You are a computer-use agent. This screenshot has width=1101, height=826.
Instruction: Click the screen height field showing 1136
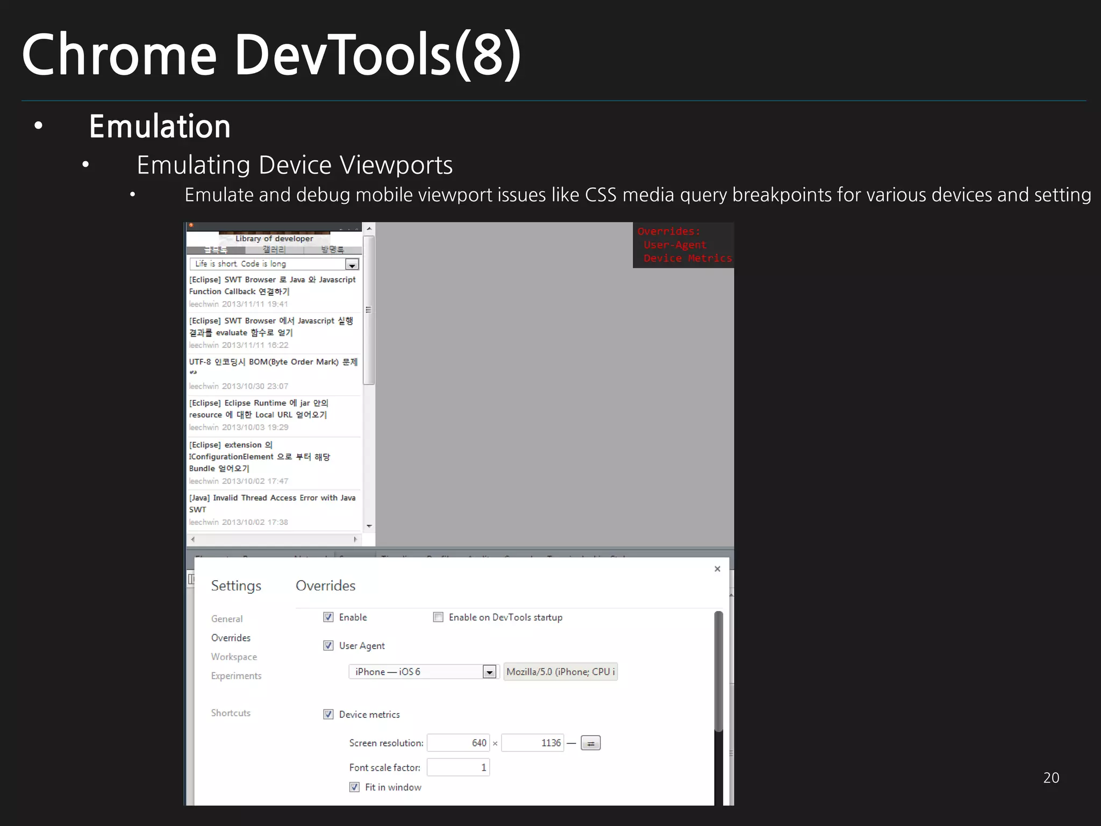pyautogui.click(x=533, y=743)
